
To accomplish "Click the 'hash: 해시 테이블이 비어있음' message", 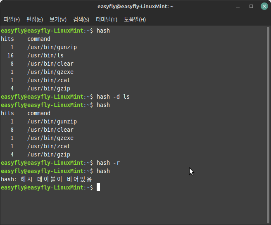I will click(x=46, y=179).
